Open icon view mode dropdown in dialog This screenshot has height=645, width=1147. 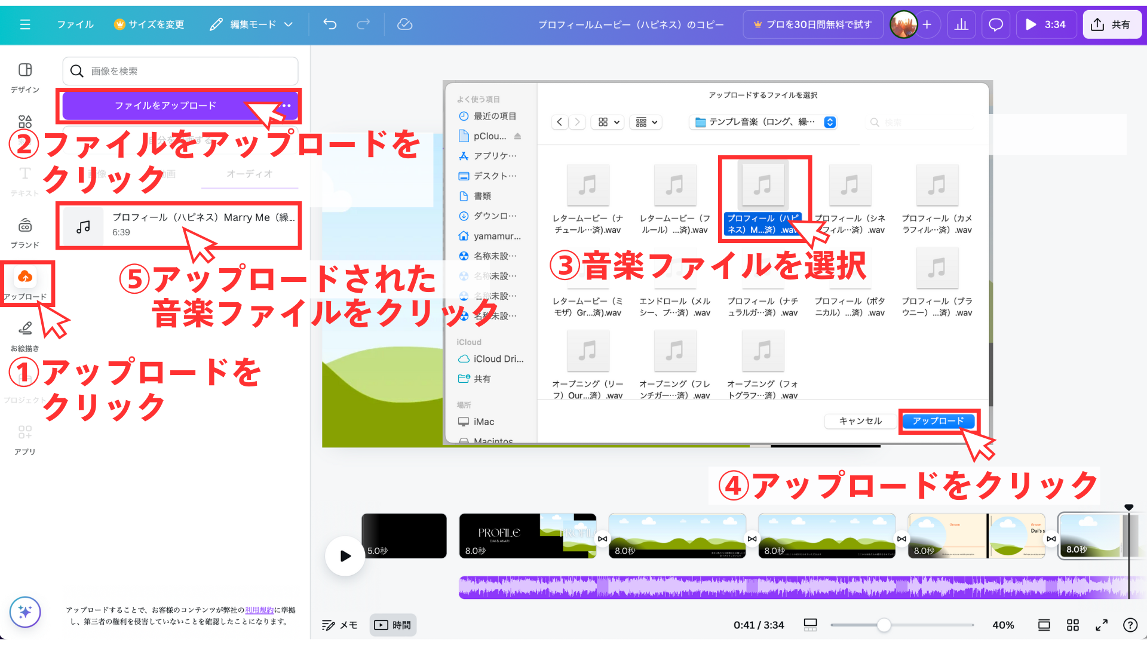608,122
